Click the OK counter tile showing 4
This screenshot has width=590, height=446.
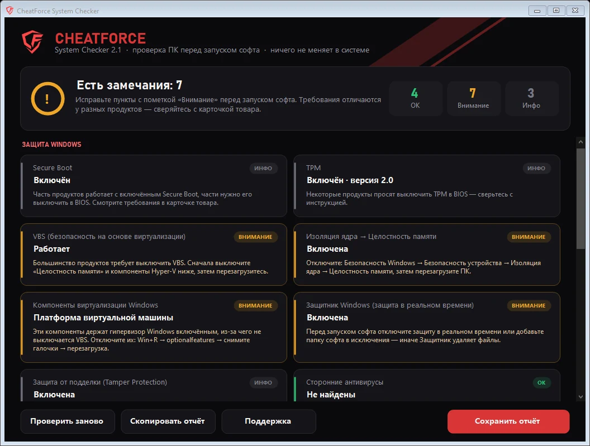[415, 99]
